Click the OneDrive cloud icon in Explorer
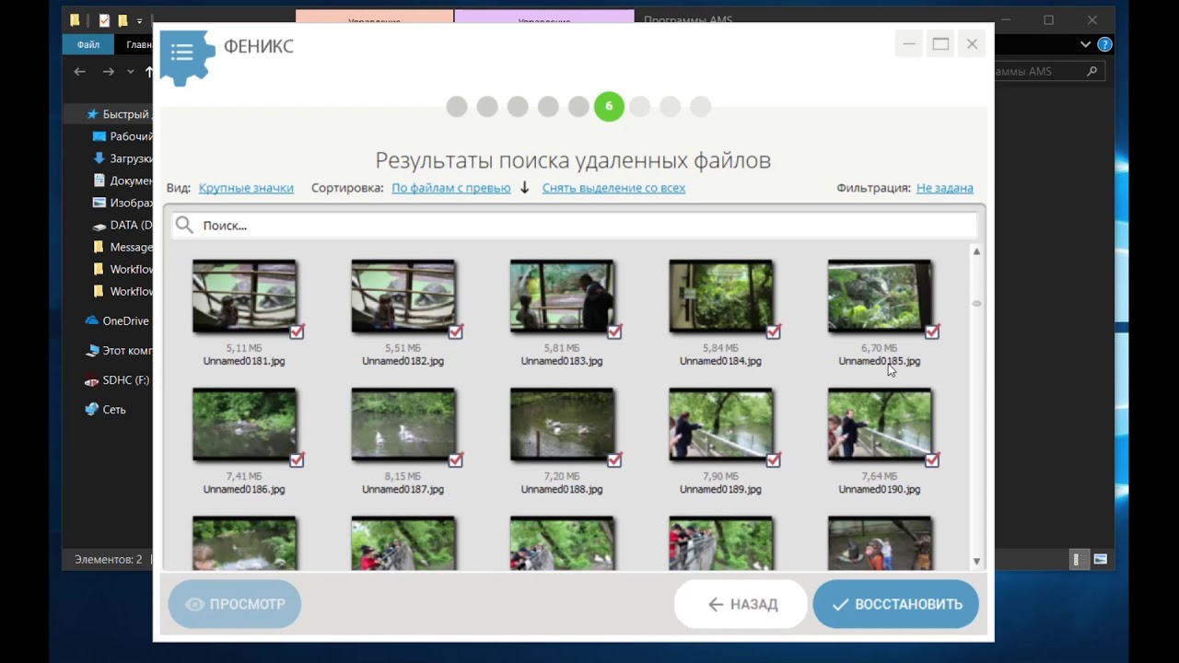This screenshot has height=663, width=1179. click(91, 320)
